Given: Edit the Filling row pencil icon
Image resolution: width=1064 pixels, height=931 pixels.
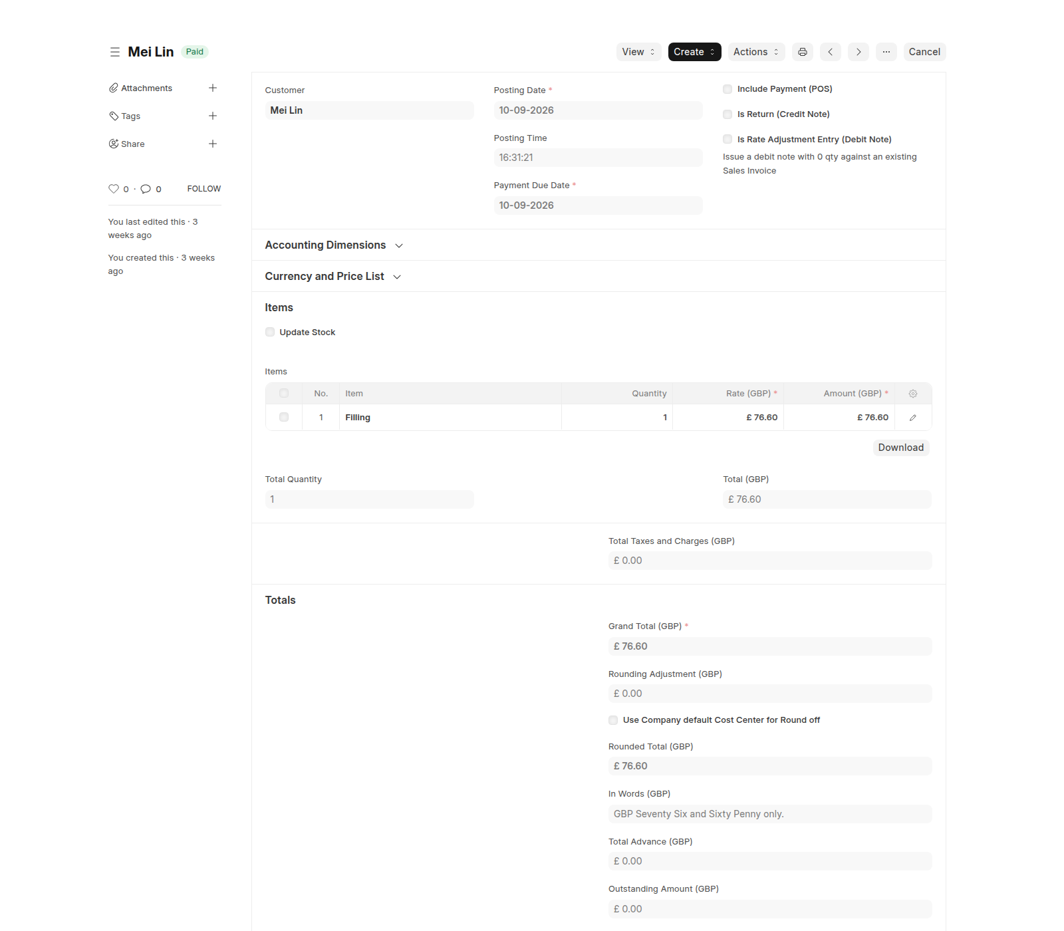Looking at the screenshot, I should pyautogui.click(x=913, y=418).
